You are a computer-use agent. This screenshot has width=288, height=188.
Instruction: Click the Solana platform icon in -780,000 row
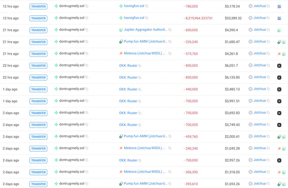click(x=279, y=7)
